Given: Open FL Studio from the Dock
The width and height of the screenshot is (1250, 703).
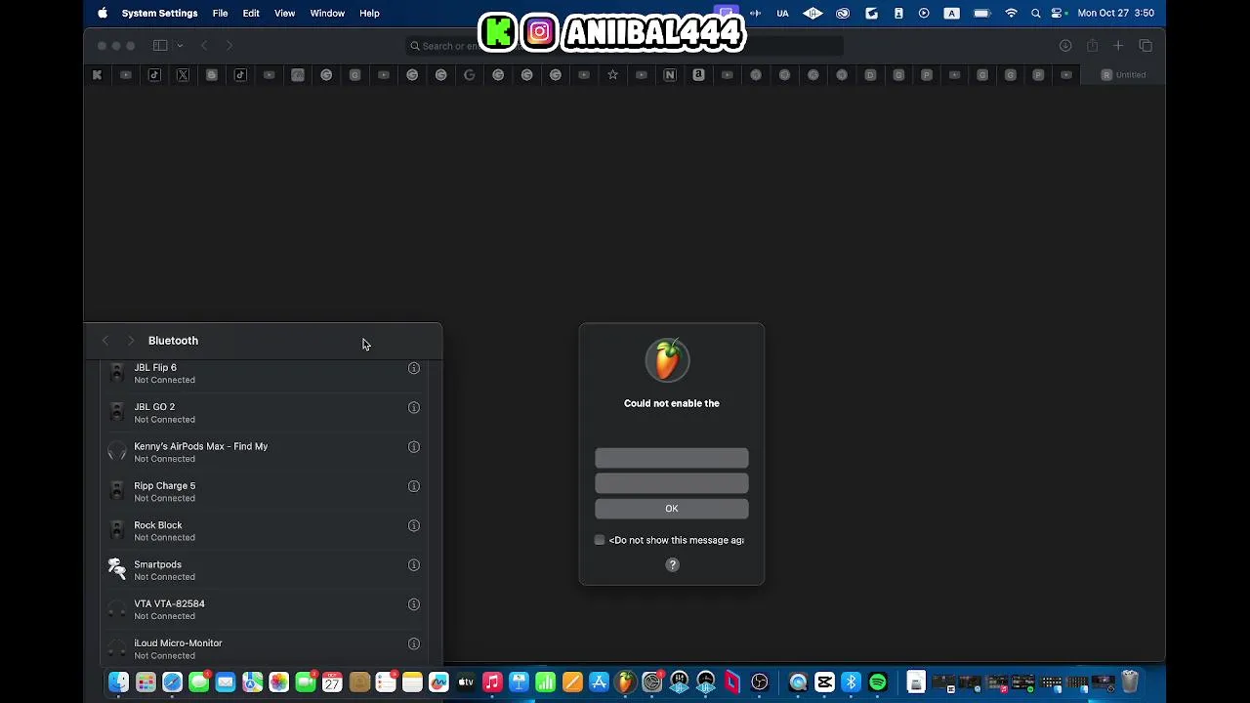Looking at the screenshot, I should pyautogui.click(x=626, y=682).
